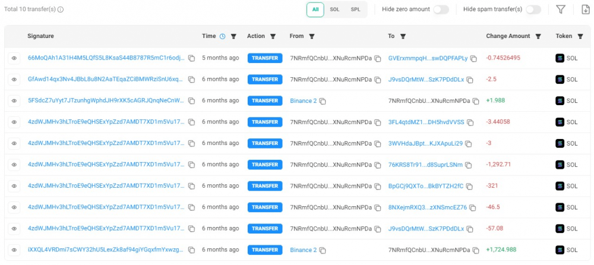Image resolution: width=594 pixels, height=265 pixels.
Task: Click the eye icon in the -57.08 row
Action: click(x=14, y=229)
